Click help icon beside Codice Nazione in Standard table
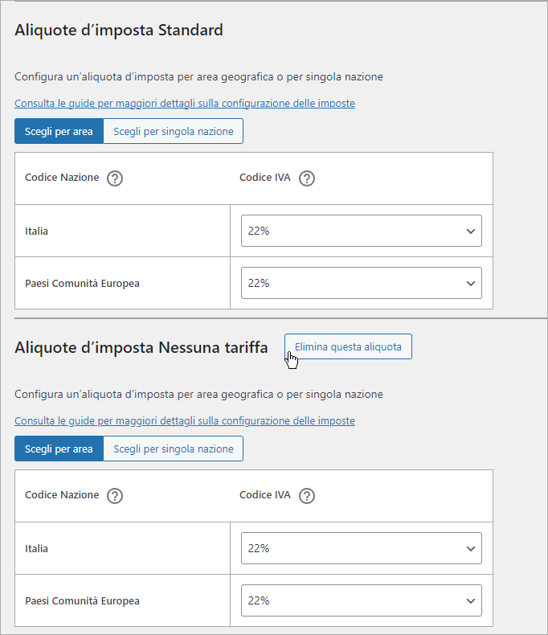This screenshot has height=635, width=548. 115,178
